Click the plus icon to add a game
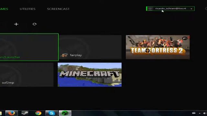The image size is (207, 116). tap(16, 24)
